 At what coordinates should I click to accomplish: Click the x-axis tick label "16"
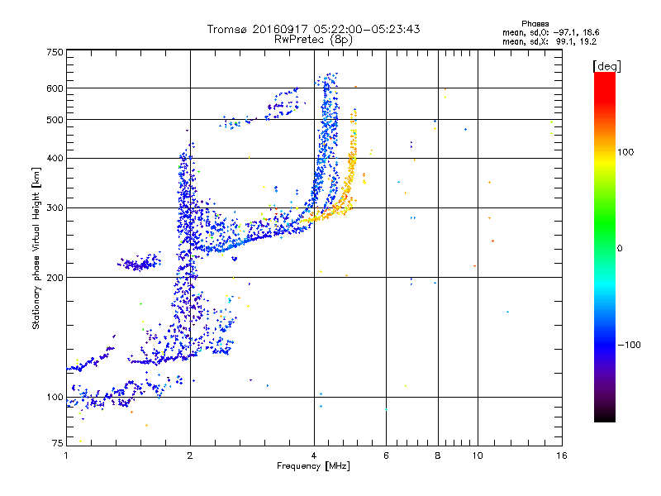pos(562,455)
